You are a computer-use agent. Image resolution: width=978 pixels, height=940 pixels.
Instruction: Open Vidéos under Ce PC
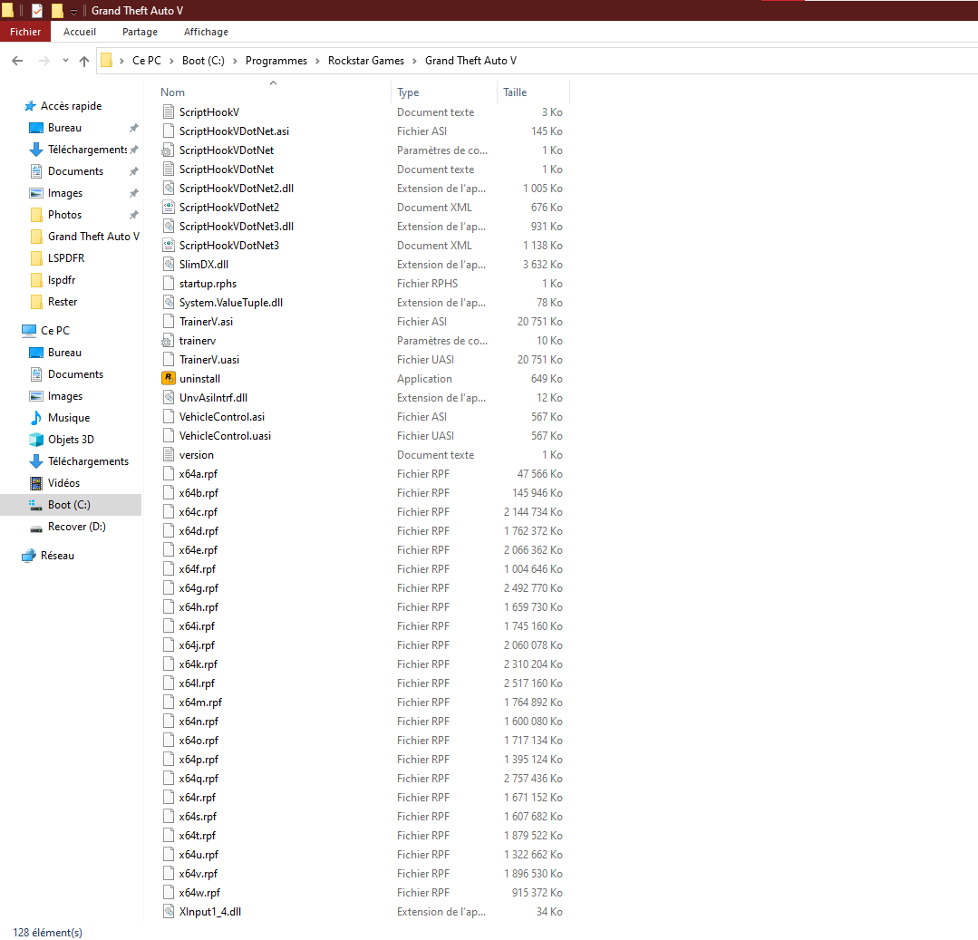(x=63, y=483)
